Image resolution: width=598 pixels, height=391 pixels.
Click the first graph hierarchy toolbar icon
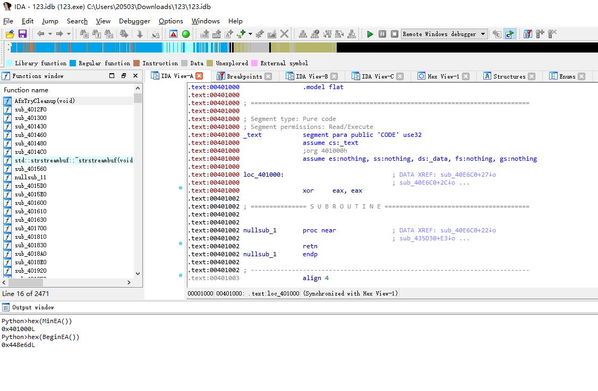click(x=303, y=34)
